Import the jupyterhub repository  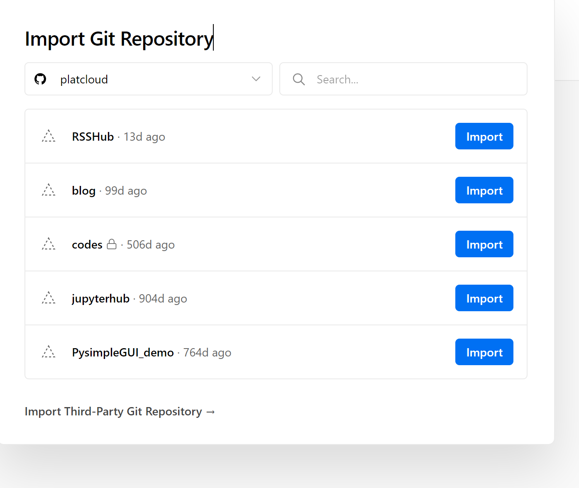tap(484, 298)
